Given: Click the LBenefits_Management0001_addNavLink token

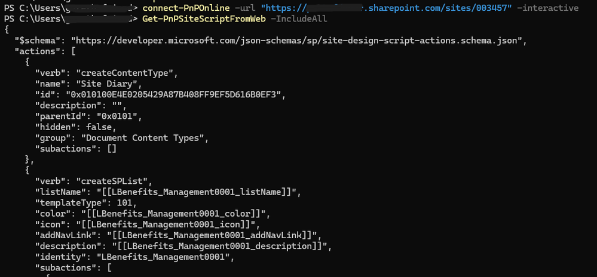Looking at the screenshot, I should pyautogui.click(x=215, y=235).
